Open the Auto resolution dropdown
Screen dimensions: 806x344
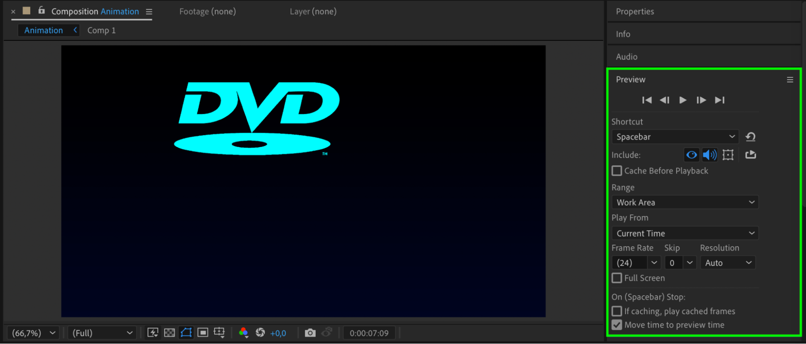click(728, 263)
